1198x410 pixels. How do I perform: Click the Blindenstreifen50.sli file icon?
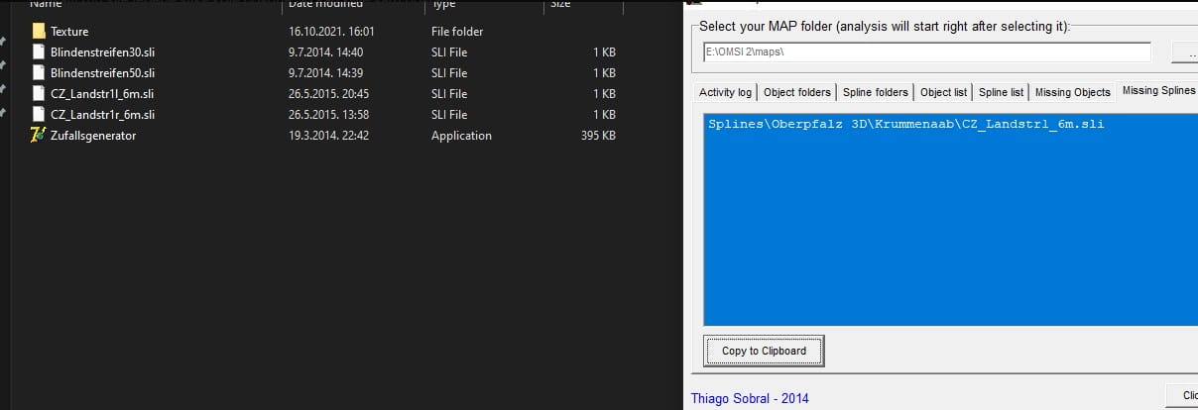point(39,73)
